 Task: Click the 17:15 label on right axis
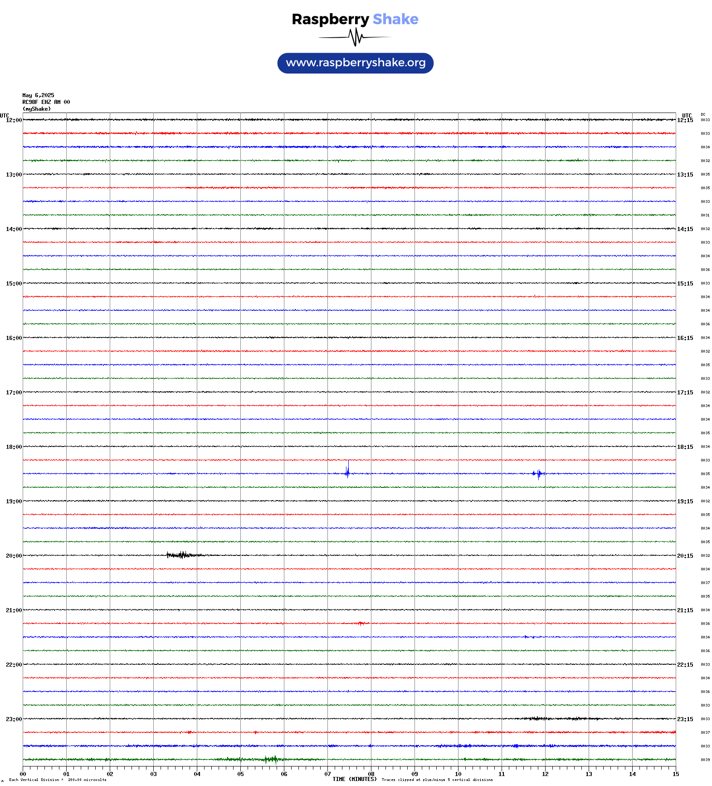pyautogui.click(x=685, y=393)
